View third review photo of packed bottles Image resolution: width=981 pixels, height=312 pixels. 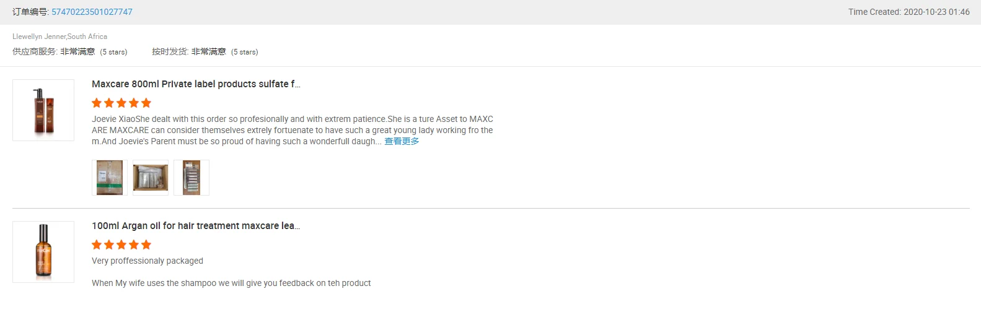point(191,178)
